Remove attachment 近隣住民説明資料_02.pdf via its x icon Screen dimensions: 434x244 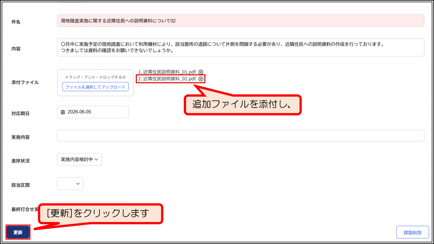tap(201, 79)
